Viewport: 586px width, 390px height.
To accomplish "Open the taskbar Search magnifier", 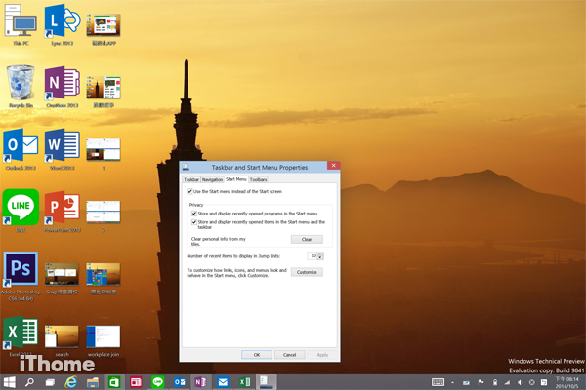I will click(x=29, y=381).
